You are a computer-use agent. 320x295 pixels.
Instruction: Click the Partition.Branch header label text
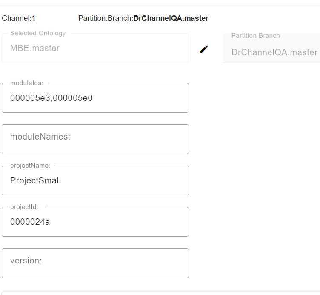[105, 18]
